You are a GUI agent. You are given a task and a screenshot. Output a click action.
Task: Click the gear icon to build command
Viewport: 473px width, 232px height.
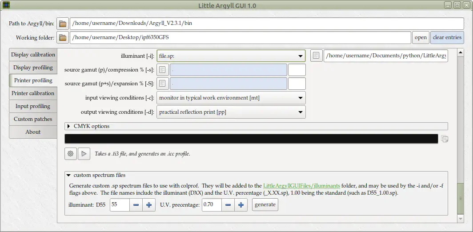(71, 154)
